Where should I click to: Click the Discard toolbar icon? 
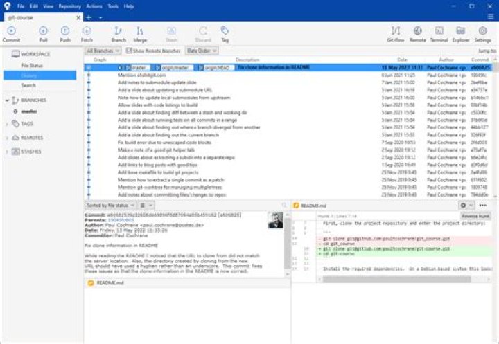[203, 34]
